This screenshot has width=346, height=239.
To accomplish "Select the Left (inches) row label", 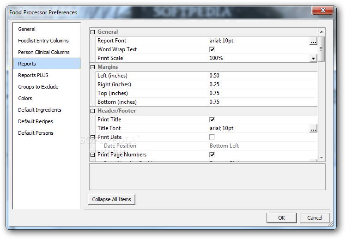I will tap(112, 76).
